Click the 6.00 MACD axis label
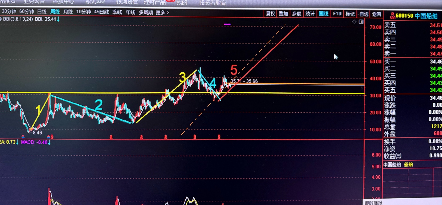The height and width of the screenshot is (205, 442). [x=376, y=155]
